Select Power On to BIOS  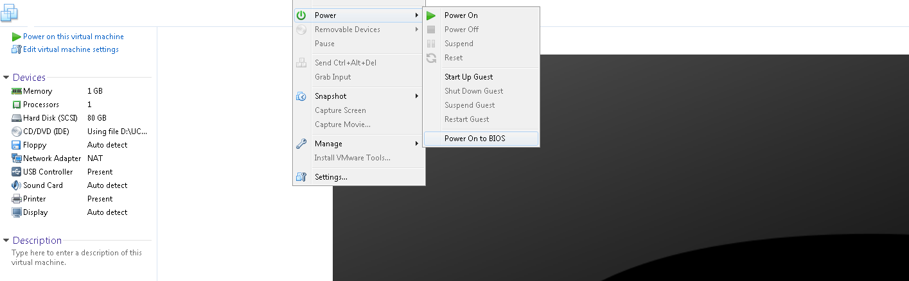[x=481, y=139]
